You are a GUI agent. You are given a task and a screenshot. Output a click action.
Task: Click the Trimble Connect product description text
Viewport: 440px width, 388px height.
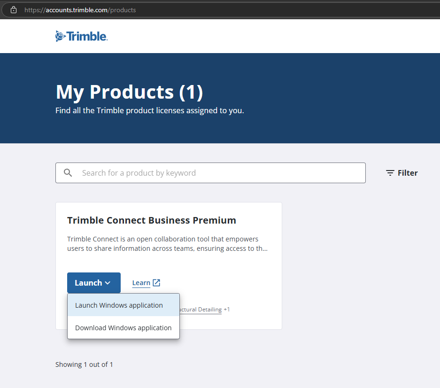(167, 244)
